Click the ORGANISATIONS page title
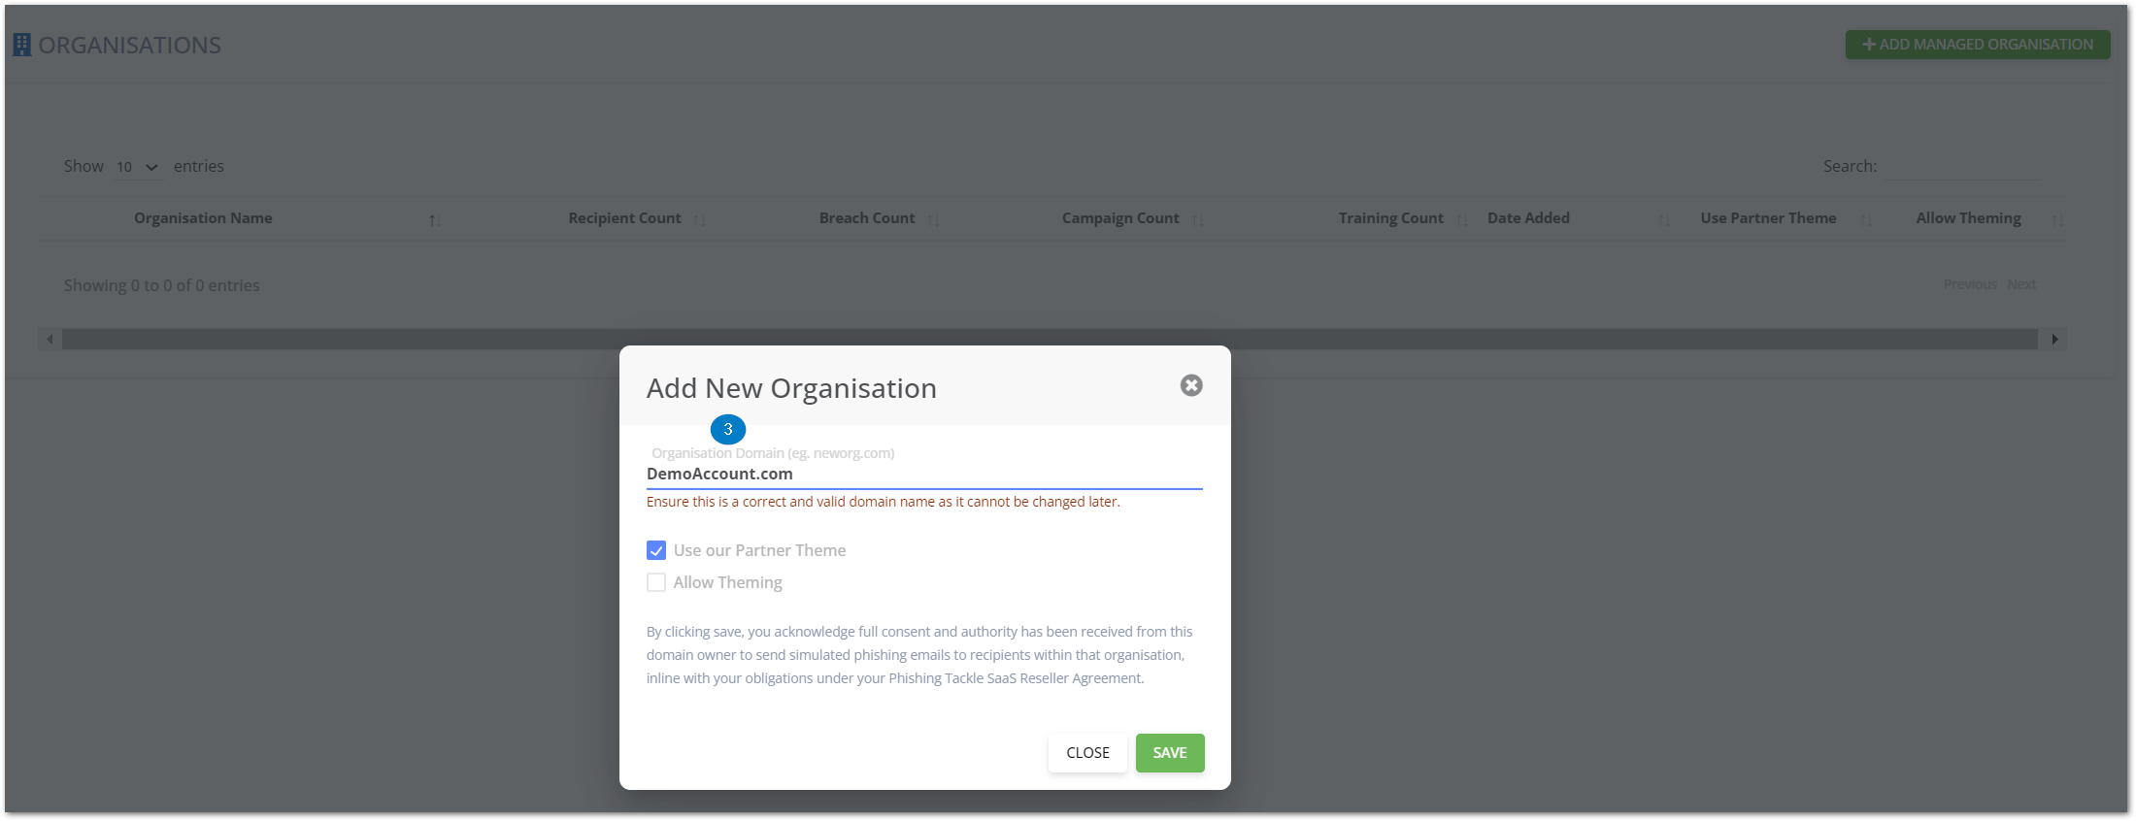 pos(129,45)
